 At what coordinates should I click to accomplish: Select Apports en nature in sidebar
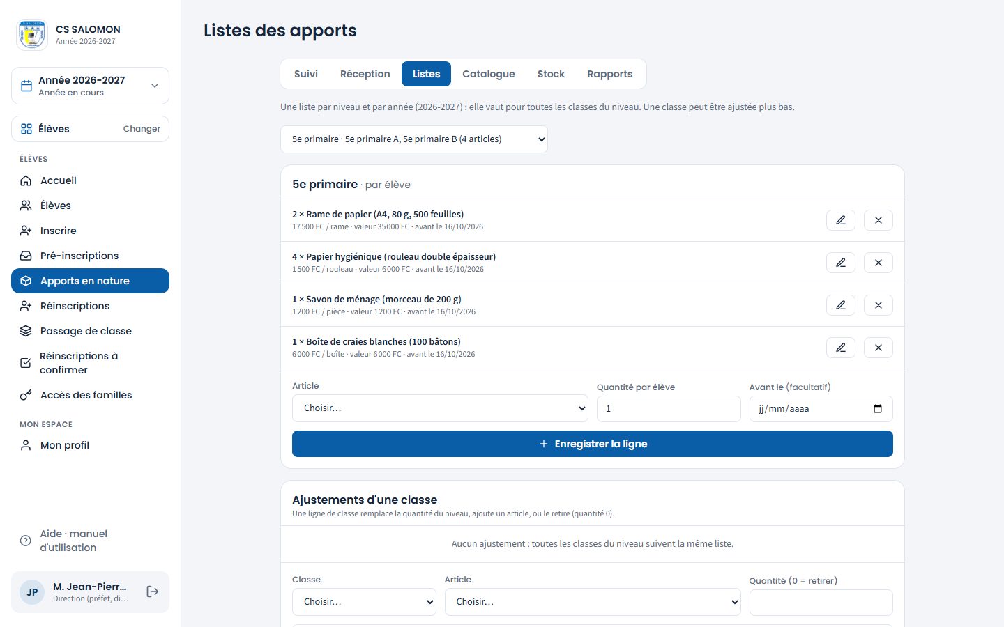tap(90, 281)
